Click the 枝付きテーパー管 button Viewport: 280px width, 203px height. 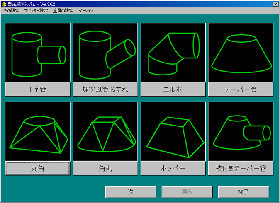coord(241,168)
